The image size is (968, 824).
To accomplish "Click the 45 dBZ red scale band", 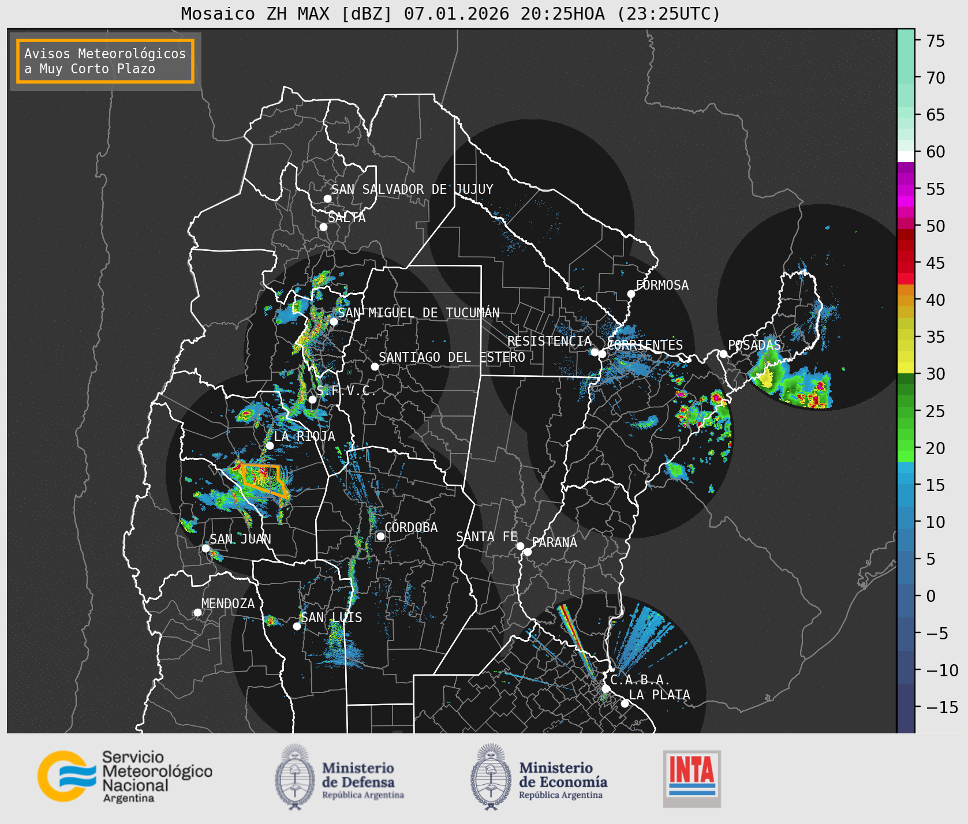I will coord(906,263).
